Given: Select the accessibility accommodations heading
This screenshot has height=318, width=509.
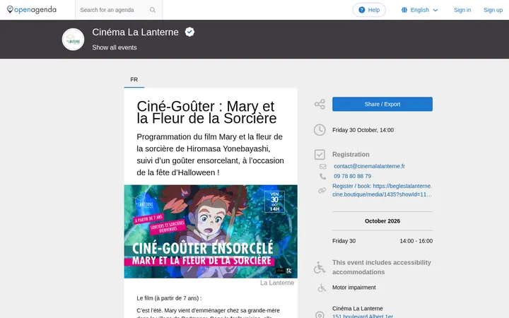Looking at the screenshot, I should click(x=382, y=267).
